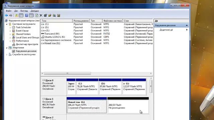214x120 pixels.
Task: Click the Up one level toolbar icon
Action: [16, 16]
